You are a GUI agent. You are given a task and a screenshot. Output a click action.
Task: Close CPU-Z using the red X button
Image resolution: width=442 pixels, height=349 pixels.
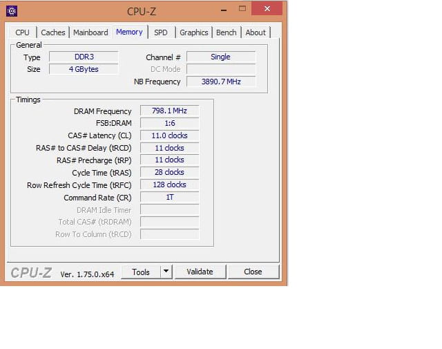tap(267, 8)
